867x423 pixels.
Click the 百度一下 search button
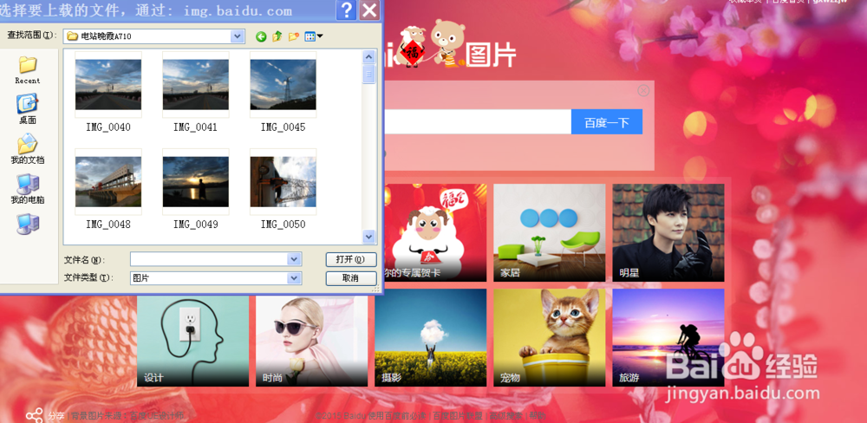(x=607, y=122)
